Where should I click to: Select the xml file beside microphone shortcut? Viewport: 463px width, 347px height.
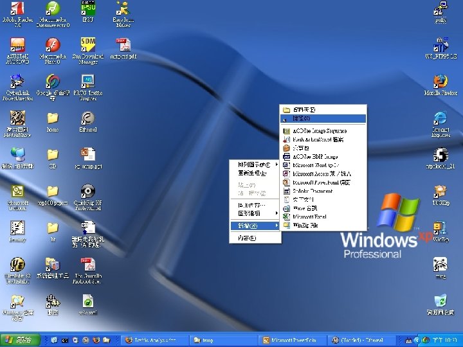(88, 305)
